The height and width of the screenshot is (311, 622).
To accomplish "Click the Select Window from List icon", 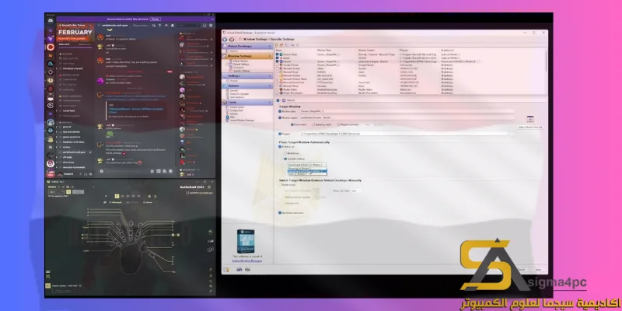I will 530,119.
